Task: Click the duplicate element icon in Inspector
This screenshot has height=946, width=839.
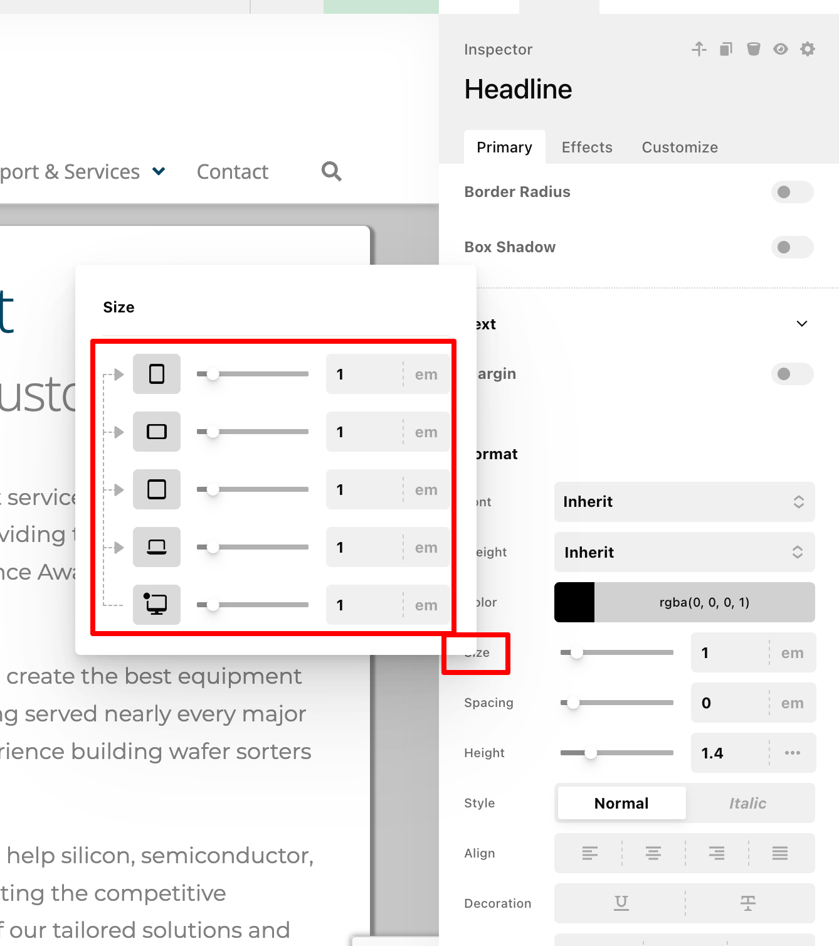Action: 726,49
